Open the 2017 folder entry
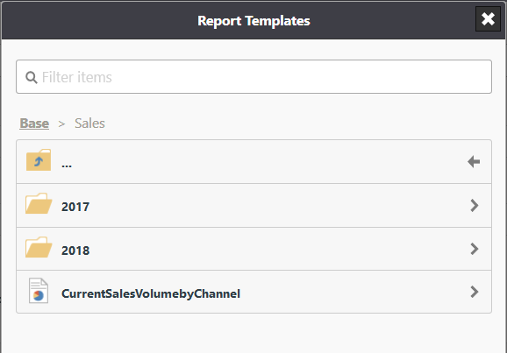 [x=253, y=206]
